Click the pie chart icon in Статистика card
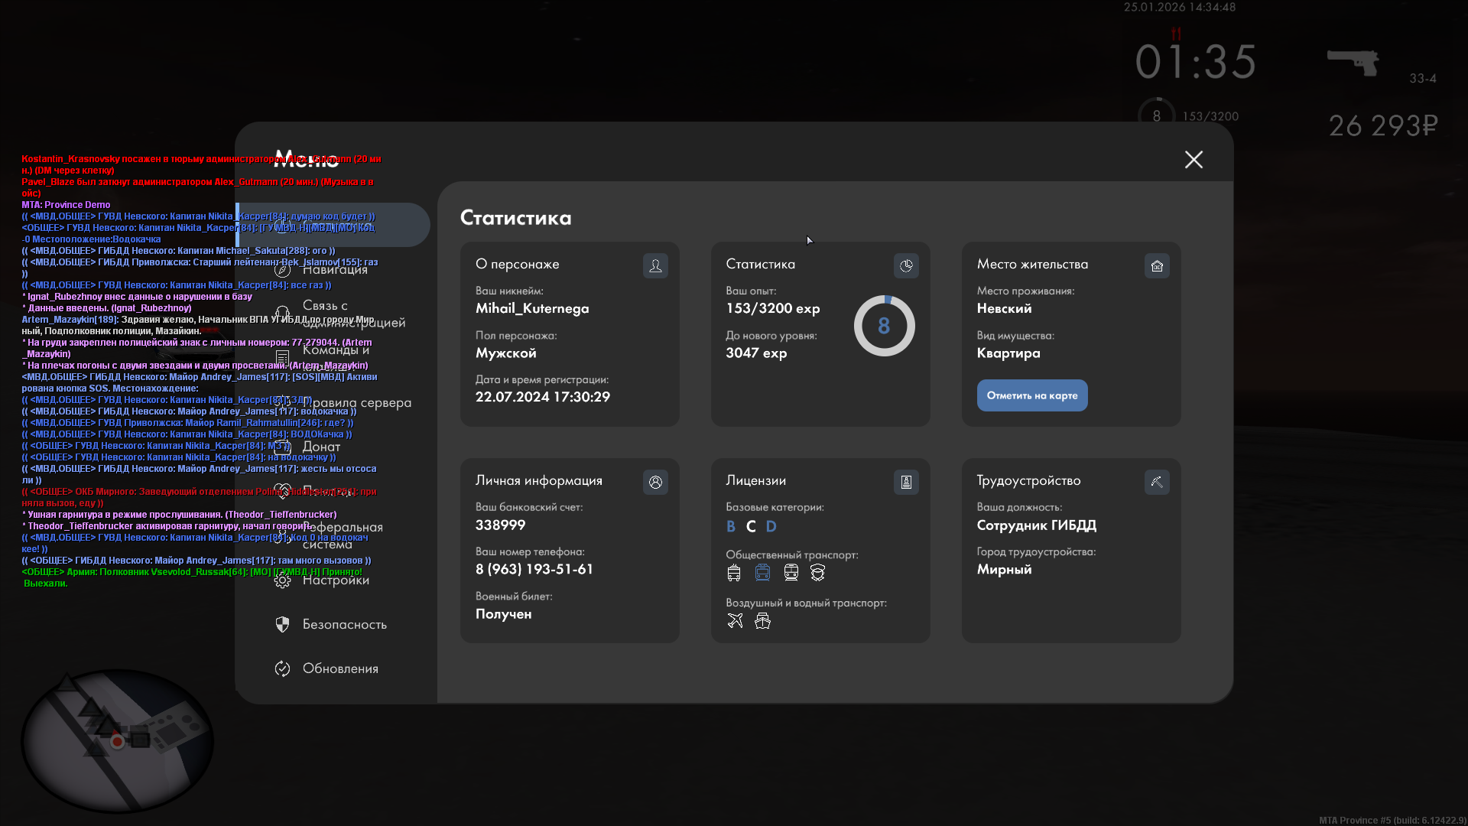Screen dimensions: 1468x826 coord(906,265)
